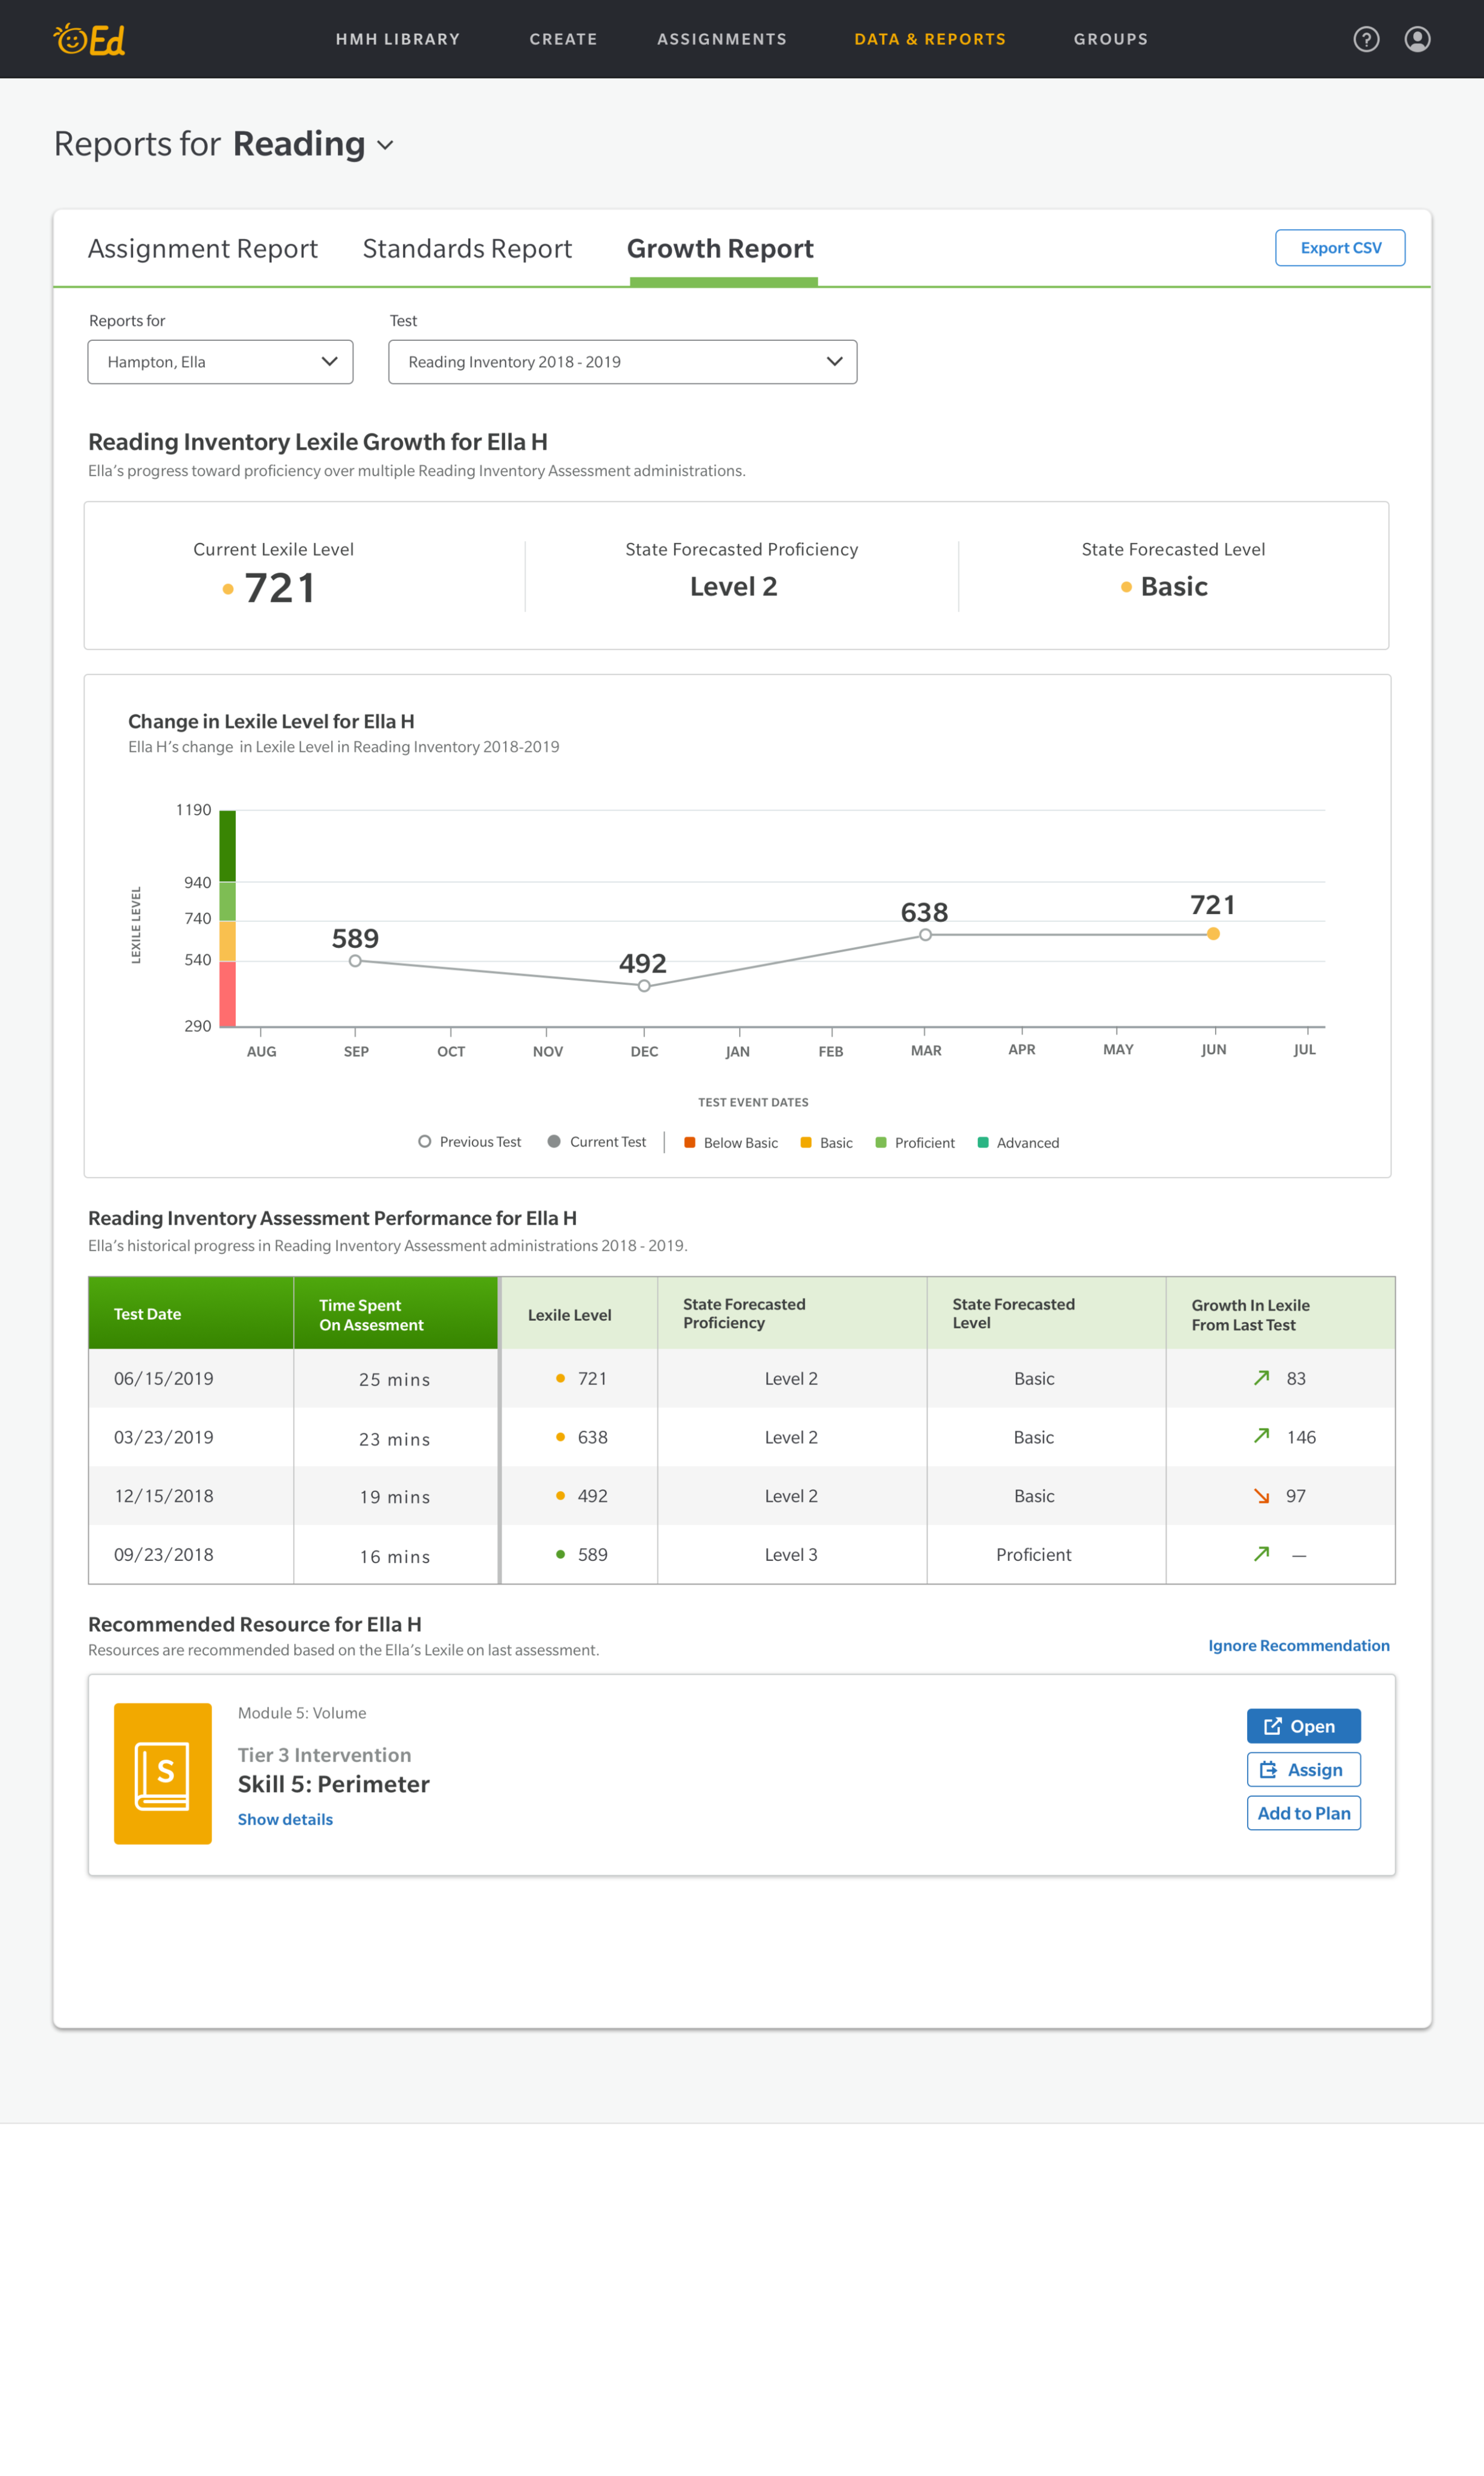This screenshot has height=2476, width=1484.
Task: Click the Export CSV button
Action: 1339,247
